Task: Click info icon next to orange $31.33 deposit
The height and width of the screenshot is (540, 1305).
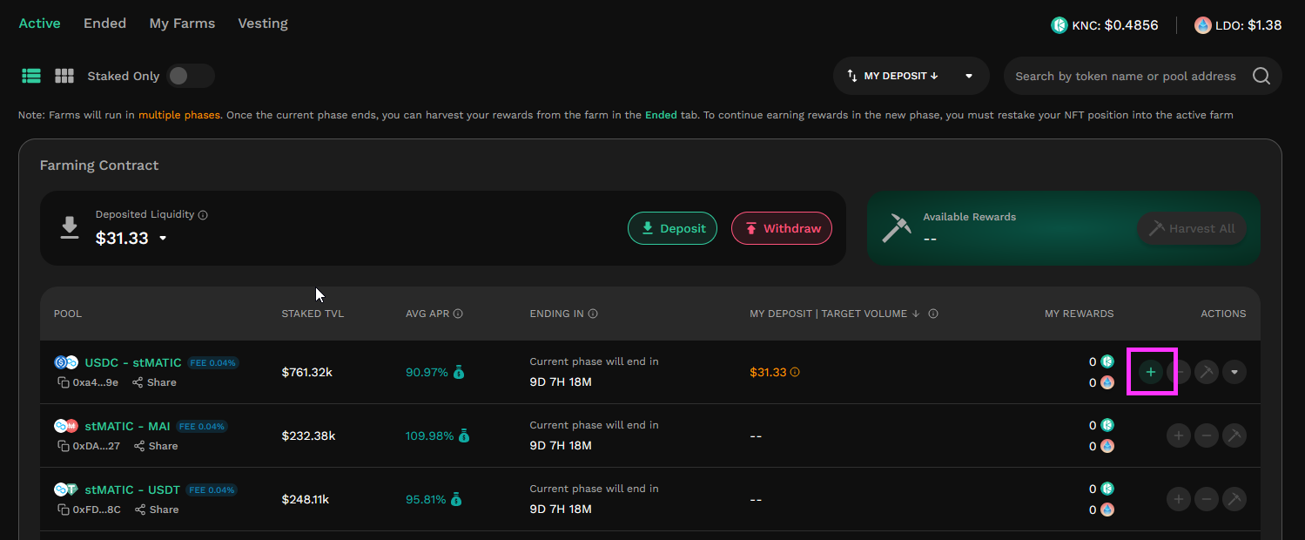Action: click(x=795, y=372)
